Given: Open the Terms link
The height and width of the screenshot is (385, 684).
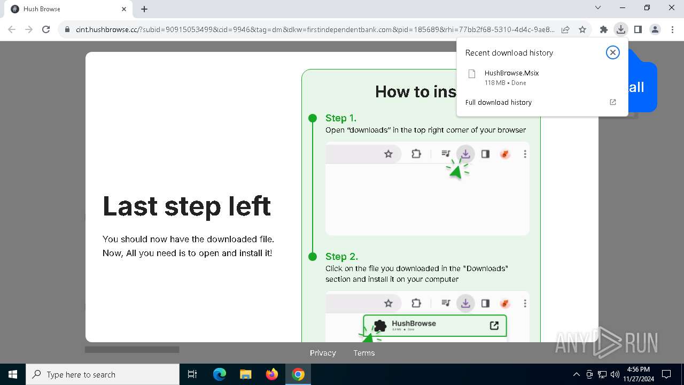Looking at the screenshot, I should 364,353.
